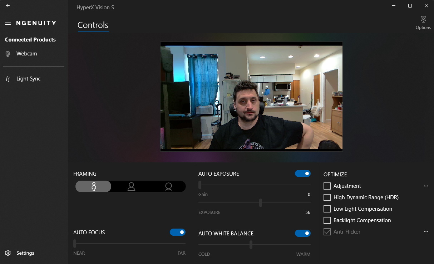Click the HyperX Vision S title
The image size is (434, 264).
(95, 8)
